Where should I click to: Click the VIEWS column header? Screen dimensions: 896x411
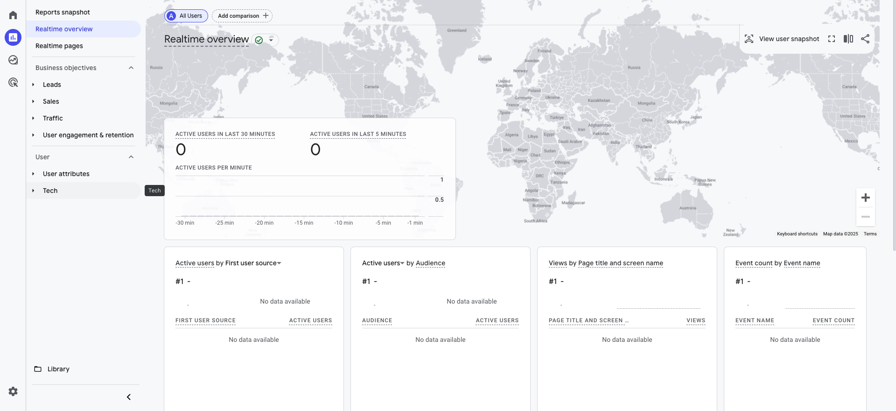pyautogui.click(x=696, y=320)
